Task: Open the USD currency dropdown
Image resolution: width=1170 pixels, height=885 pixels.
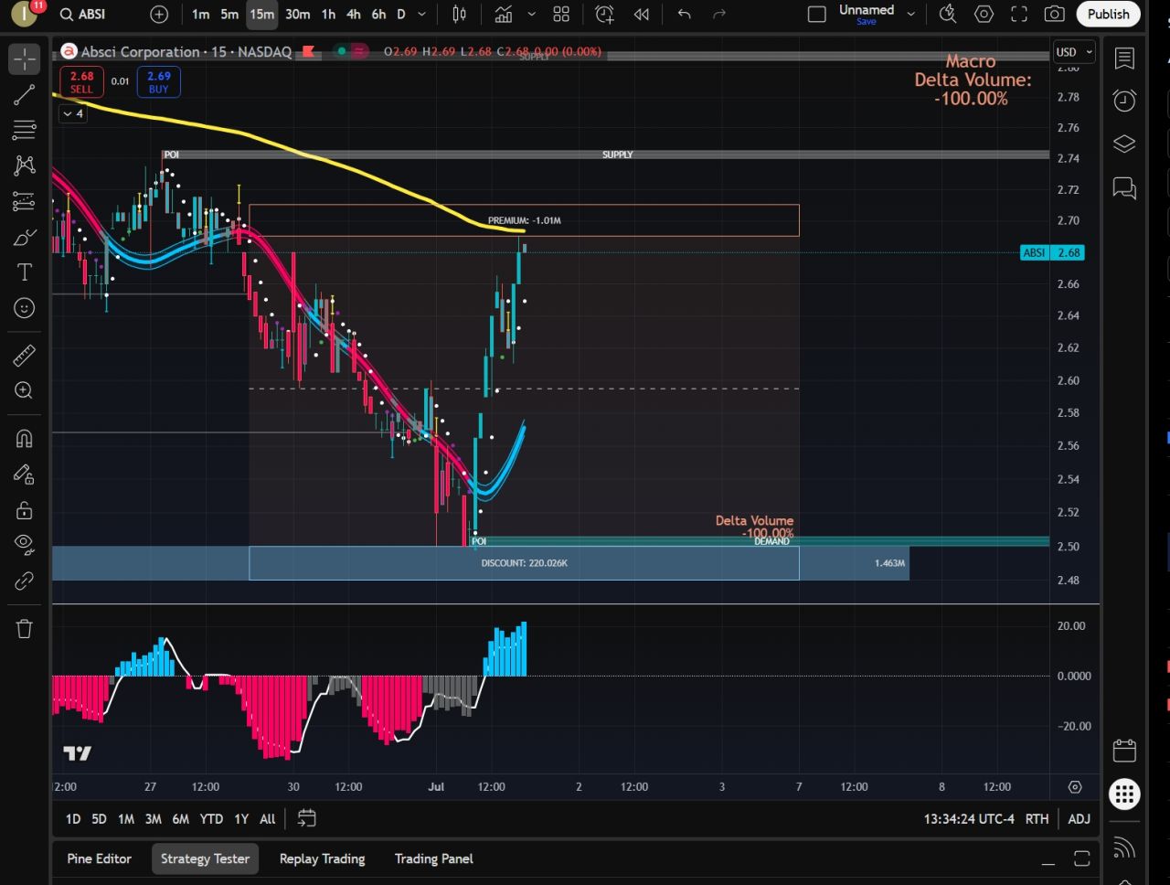Action: point(1074,52)
